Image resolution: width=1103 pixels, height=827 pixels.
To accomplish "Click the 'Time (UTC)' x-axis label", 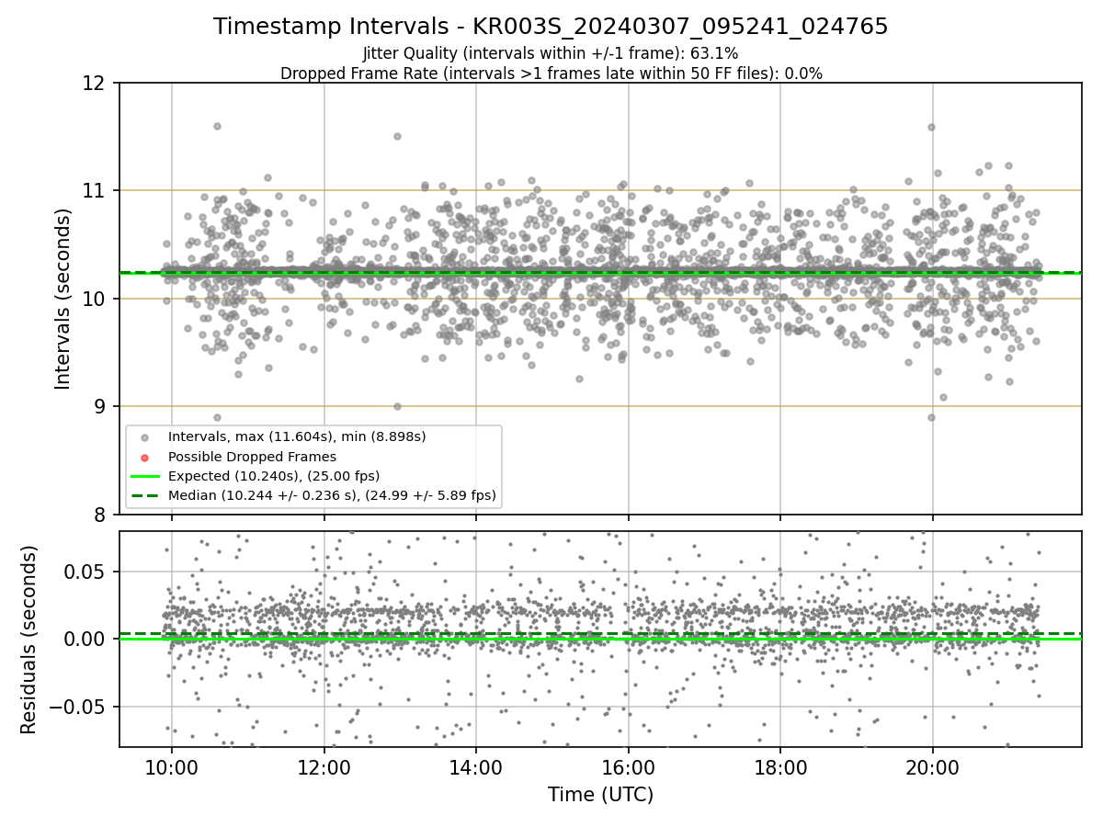I will (x=600, y=795).
